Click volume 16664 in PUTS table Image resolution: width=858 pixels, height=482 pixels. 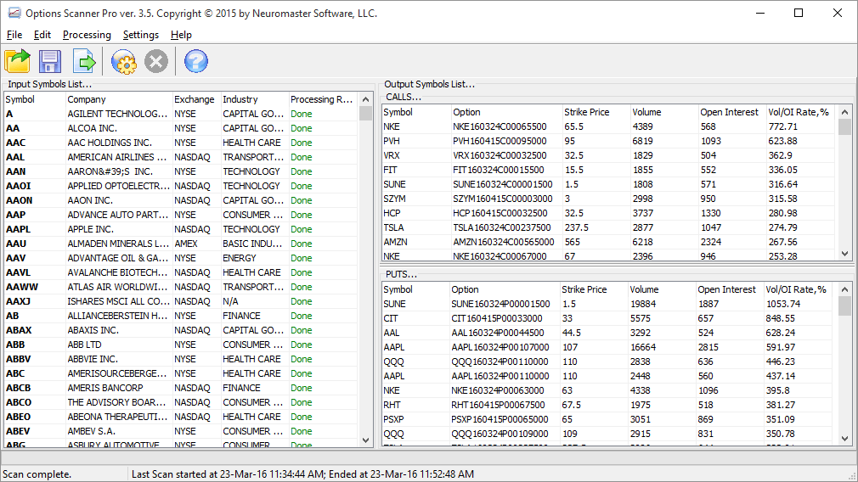[643, 348]
